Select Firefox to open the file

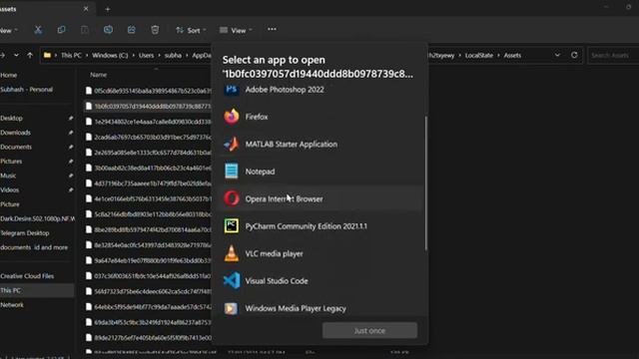319,117
